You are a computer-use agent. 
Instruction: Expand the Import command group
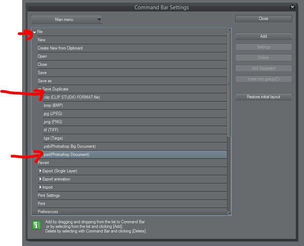[x=40, y=187]
